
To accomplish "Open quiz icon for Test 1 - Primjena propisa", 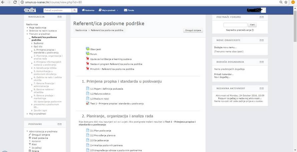I will pyautogui.click(x=87, y=103).
